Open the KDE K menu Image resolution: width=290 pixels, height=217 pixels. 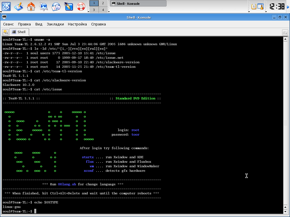point(6,6)
